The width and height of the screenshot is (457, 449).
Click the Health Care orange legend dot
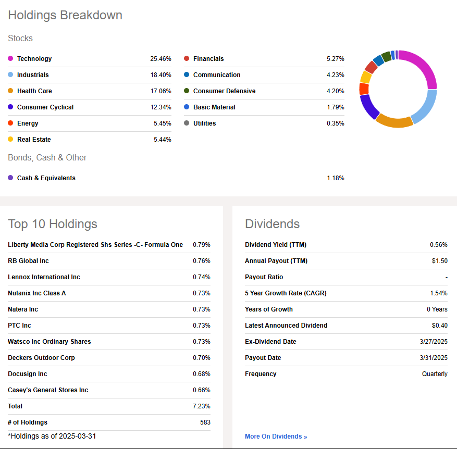[10, 91]
